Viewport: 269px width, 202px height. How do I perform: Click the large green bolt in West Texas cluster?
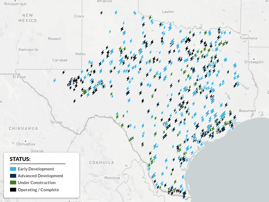85,92
